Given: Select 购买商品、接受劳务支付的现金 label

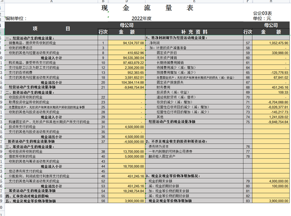Looking at the screenshot, I should point(32,63).
